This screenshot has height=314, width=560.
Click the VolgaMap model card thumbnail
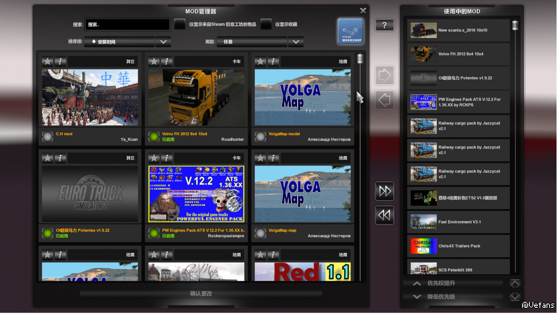(303, 97)
